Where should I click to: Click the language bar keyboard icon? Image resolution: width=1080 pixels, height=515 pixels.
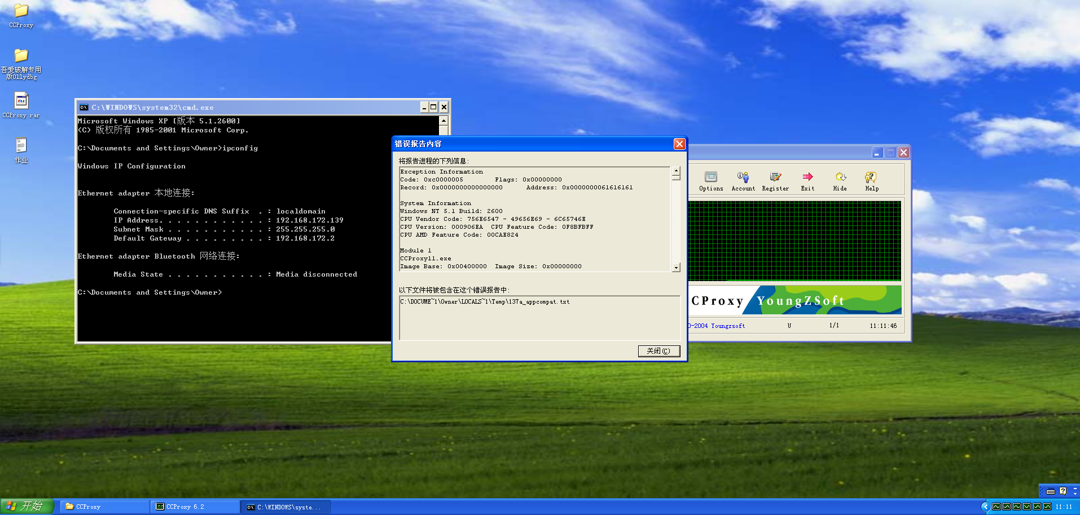tap(1051, 491)
